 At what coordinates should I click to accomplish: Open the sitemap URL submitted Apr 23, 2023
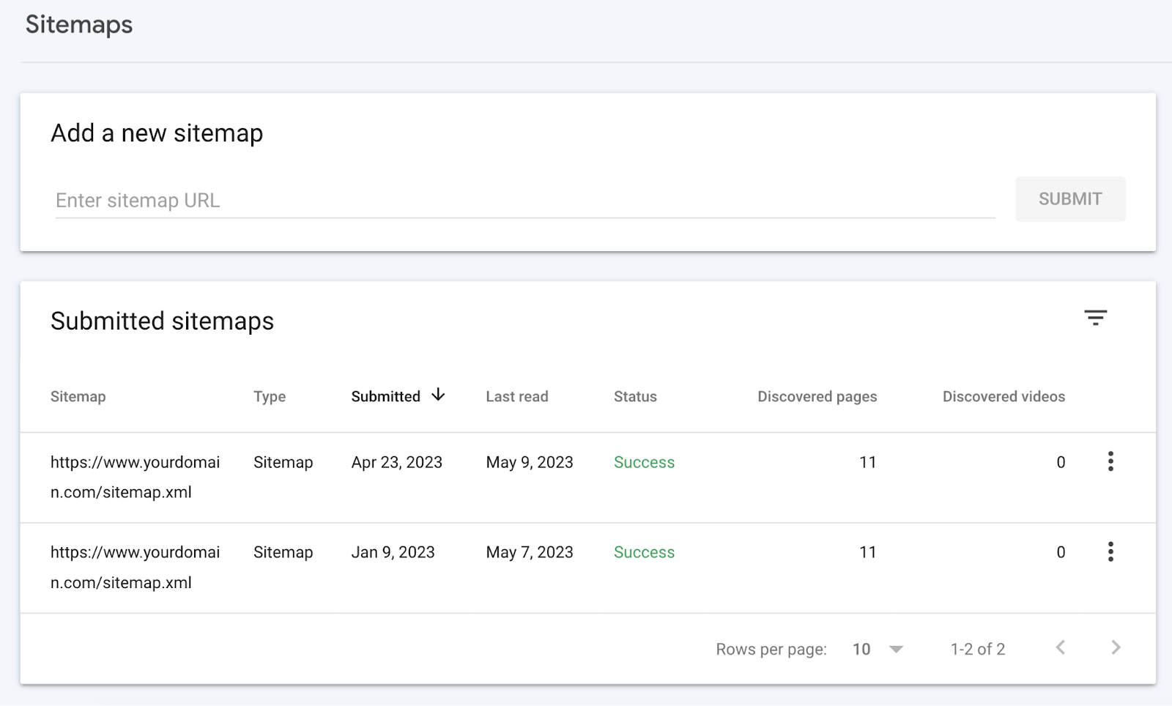tap(135, 477)
